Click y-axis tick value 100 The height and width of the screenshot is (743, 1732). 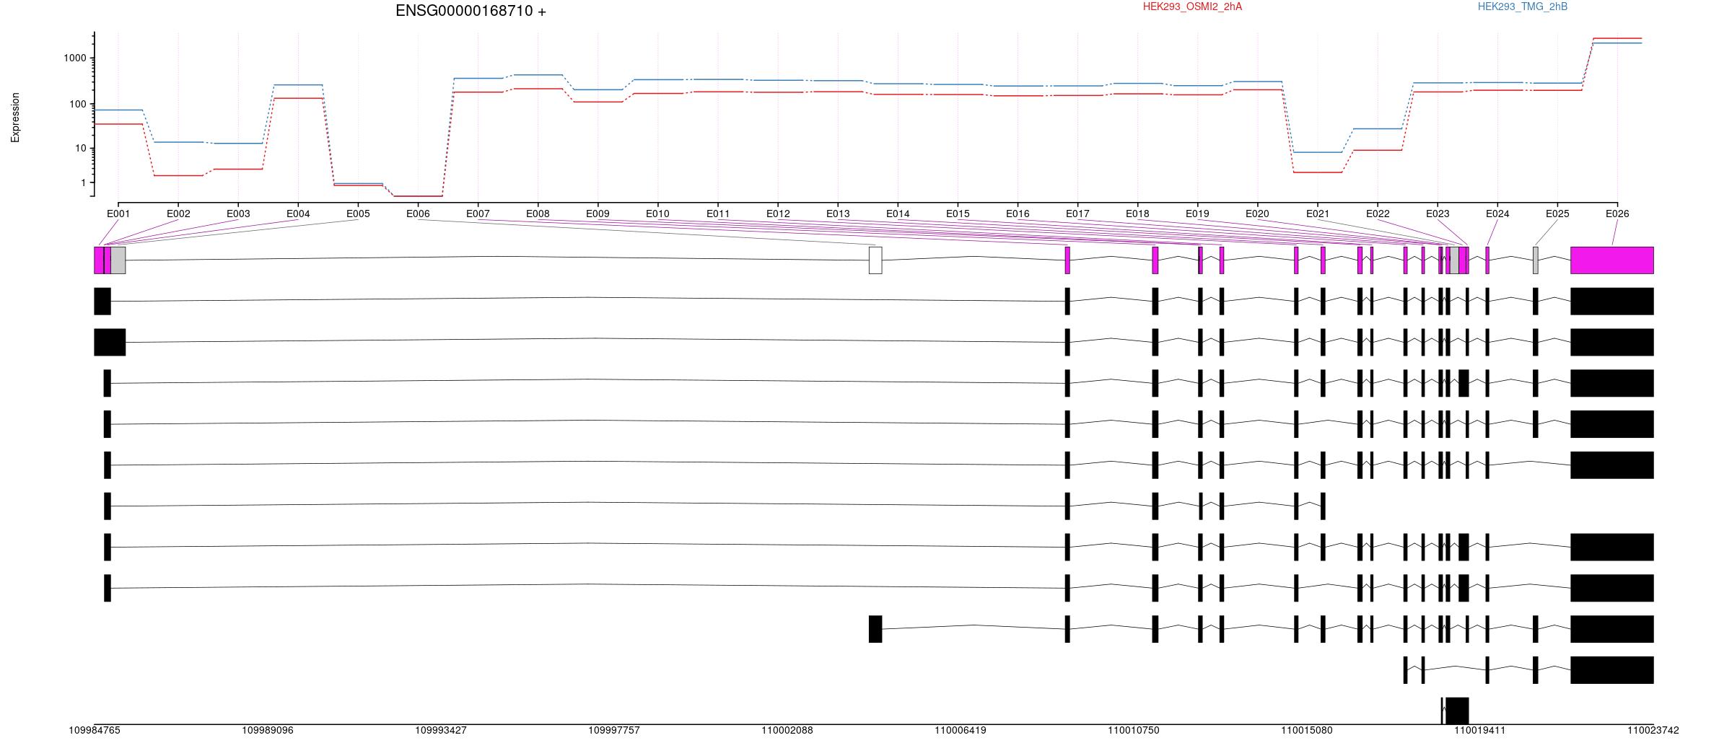(x=78, y=105)
